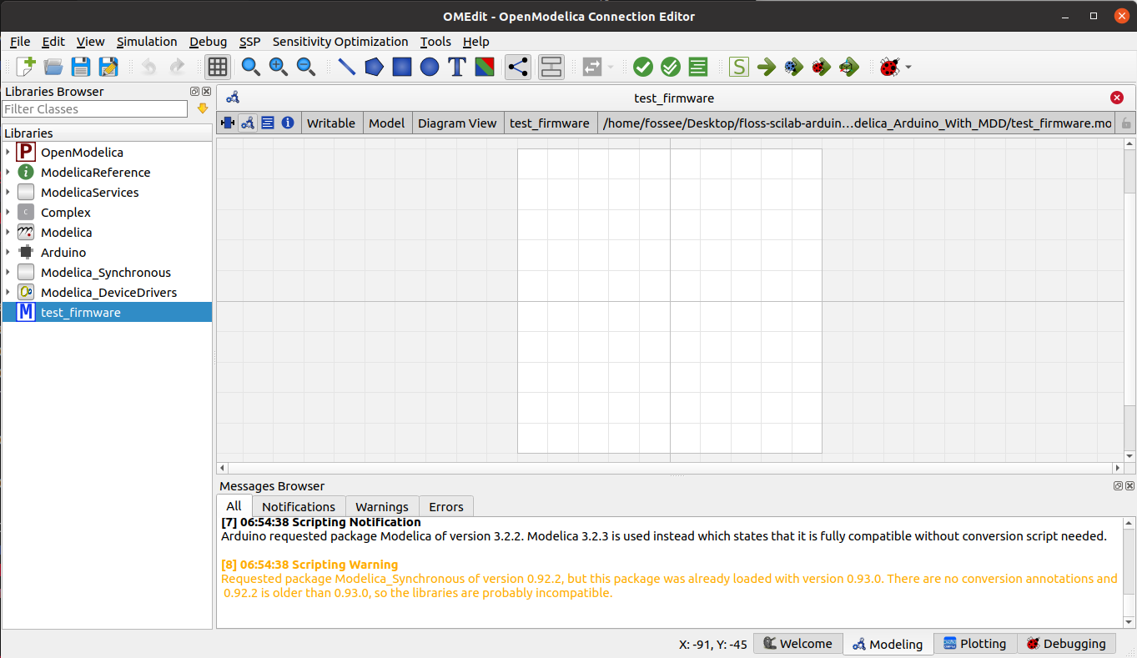Viewport: 1137px width, 658px height.
Task: Toggle the connect mode tool
Action: point(518,67)
